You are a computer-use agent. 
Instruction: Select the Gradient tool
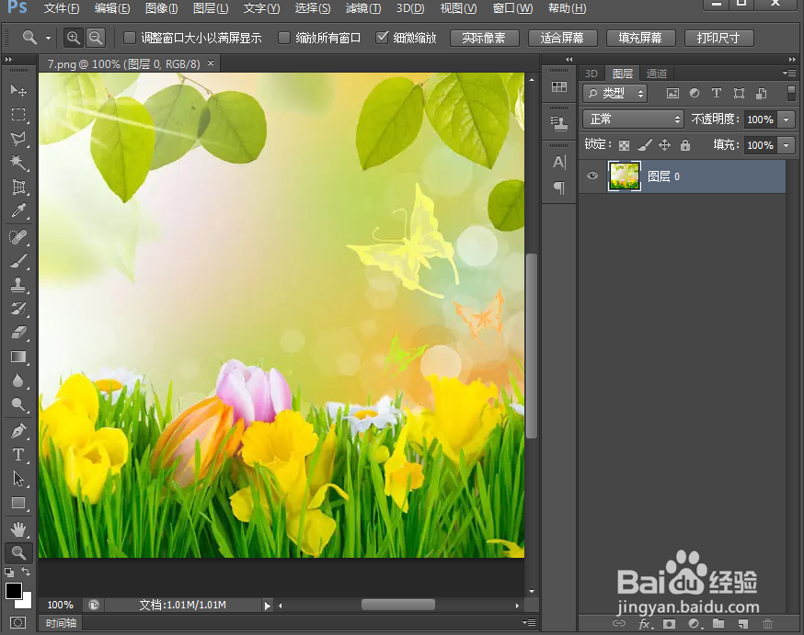[x=18, y=357]
